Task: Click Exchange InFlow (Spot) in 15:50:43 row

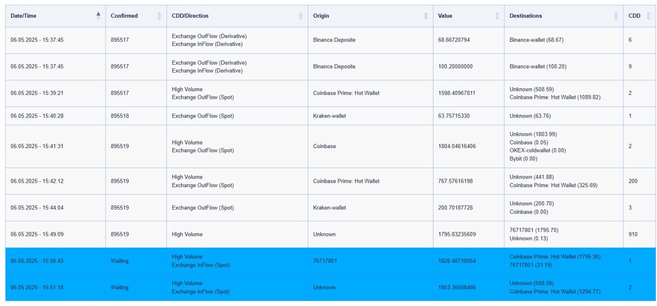Action: click(201, 265)
